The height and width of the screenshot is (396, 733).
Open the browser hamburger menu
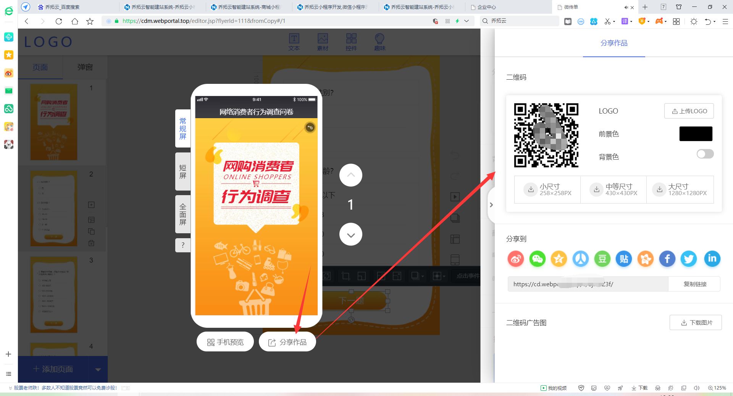(x=725, y=22)
